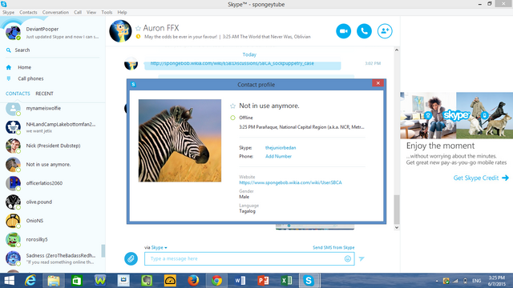Select contact NHLandCampLakebottomfan2
The width and height of the screenshot is (513, 288).
(x=52, y=127)
